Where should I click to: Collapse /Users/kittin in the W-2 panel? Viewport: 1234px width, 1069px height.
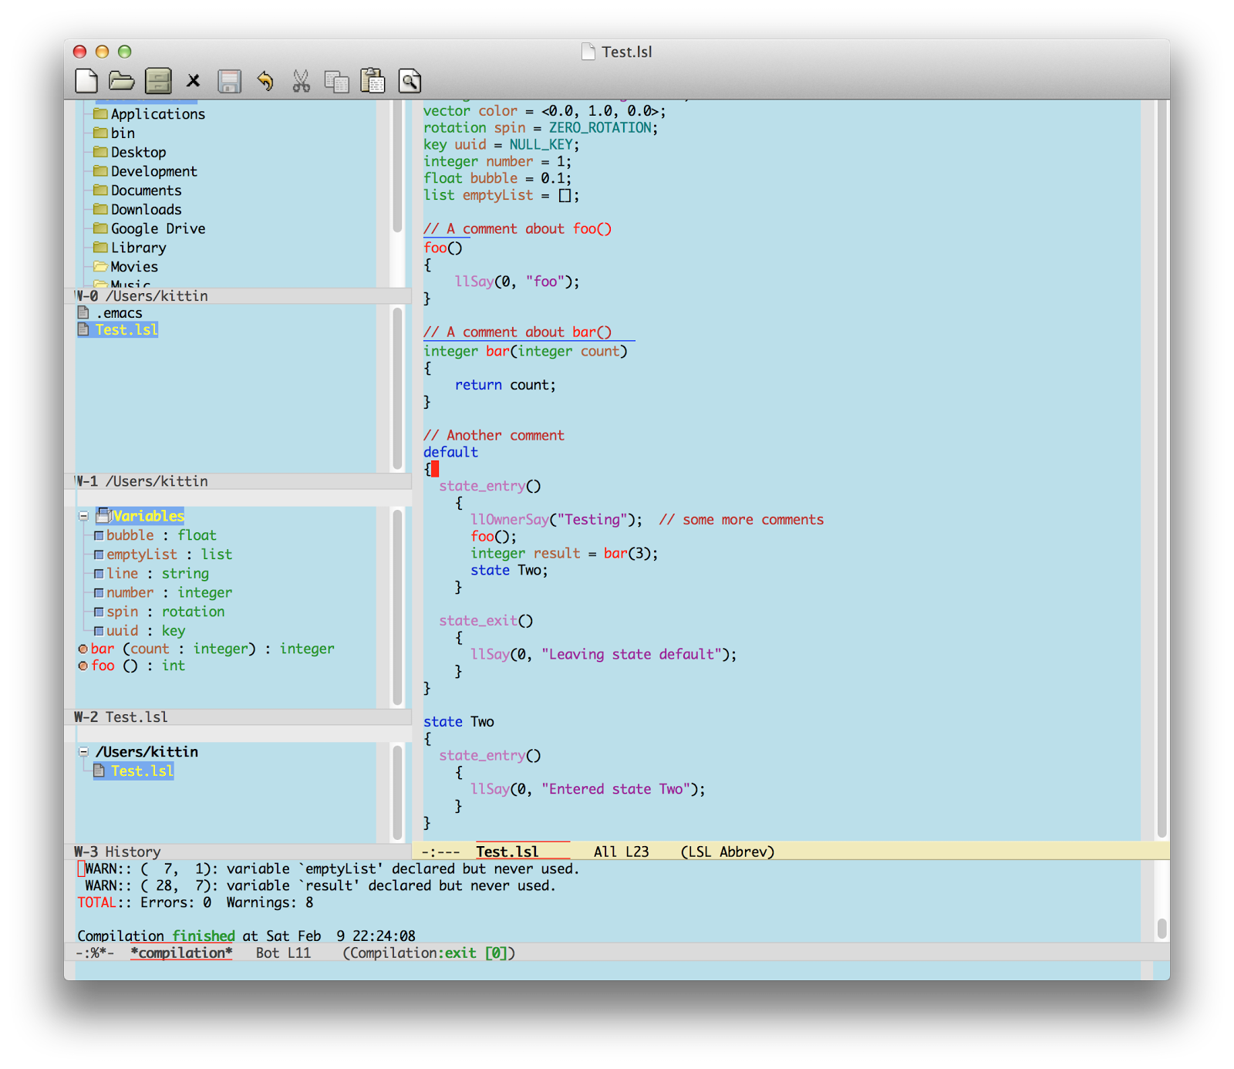pos(83,752)
